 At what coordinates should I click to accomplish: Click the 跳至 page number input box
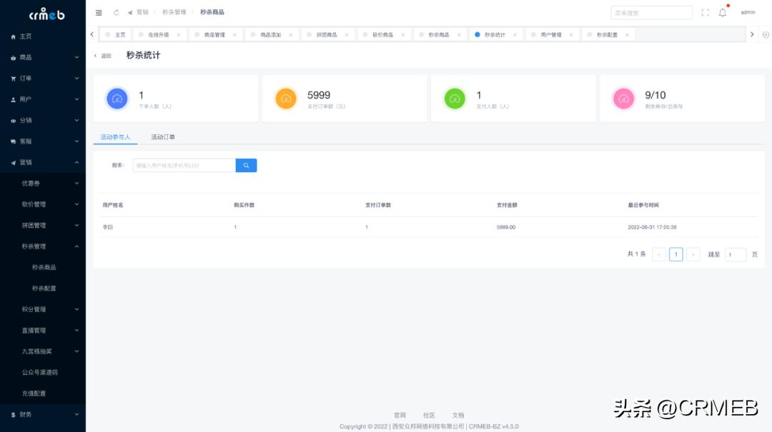pos(736,254)
